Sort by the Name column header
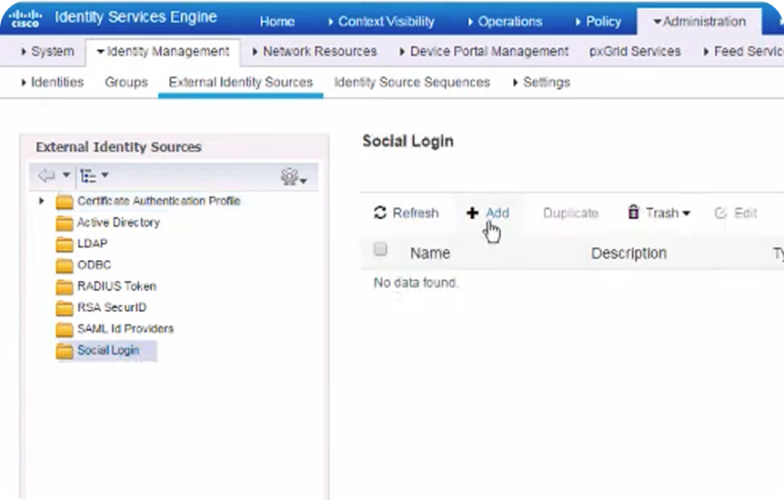 coord(430,254)
